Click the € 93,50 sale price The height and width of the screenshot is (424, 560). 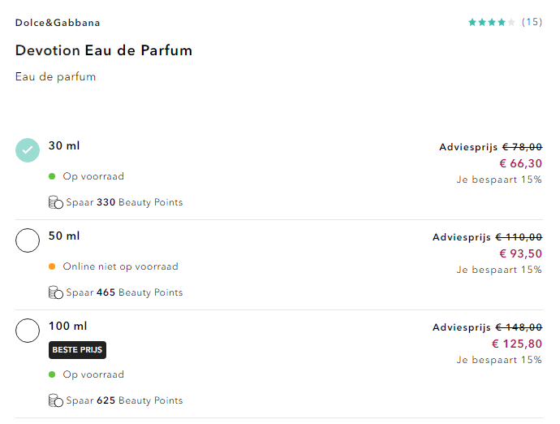520,253
